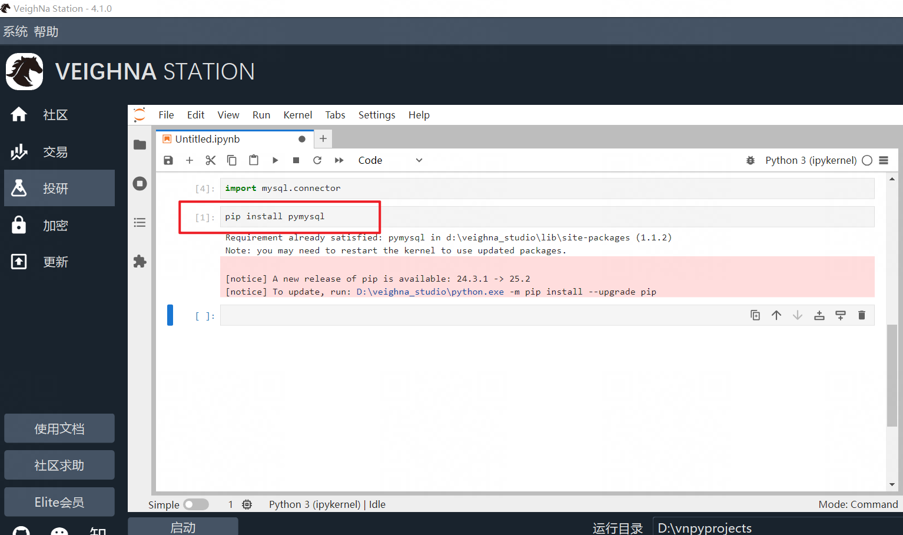Screen dimensions: 903x535
Task: Interrupt the kernel with stop button
Action: point(296,160)
